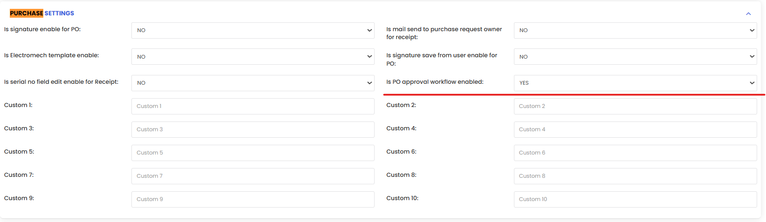
Task: Focus the Custom 1 input field
Action: click(253, 106)
